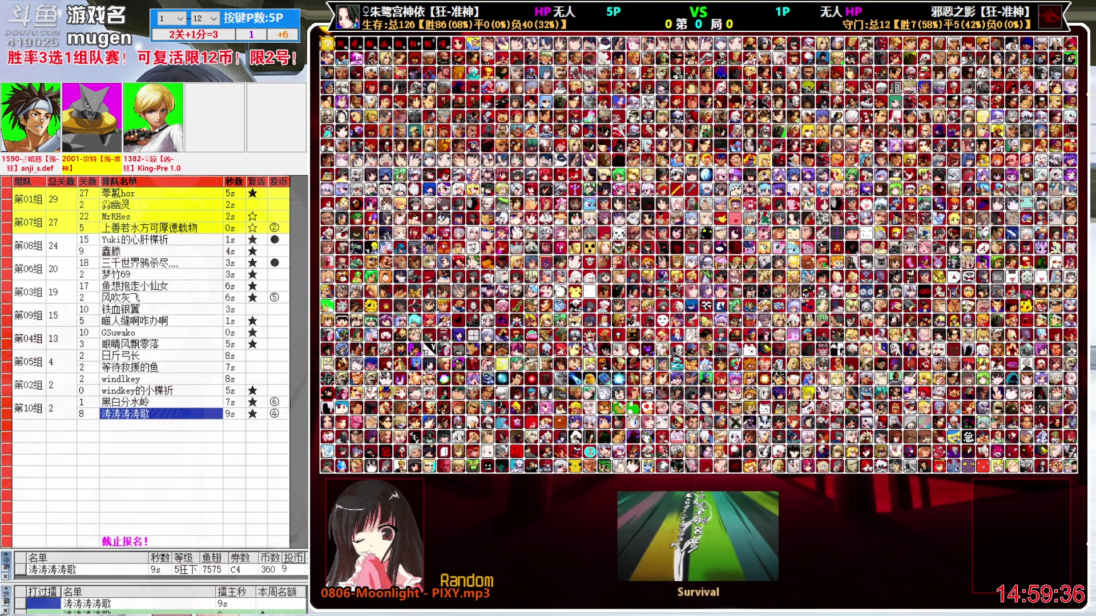Image resolution: width=1096 pixels, height=616 pixels.
Task: Click the 14:59:36 clock display
Action: (1040, 594)
